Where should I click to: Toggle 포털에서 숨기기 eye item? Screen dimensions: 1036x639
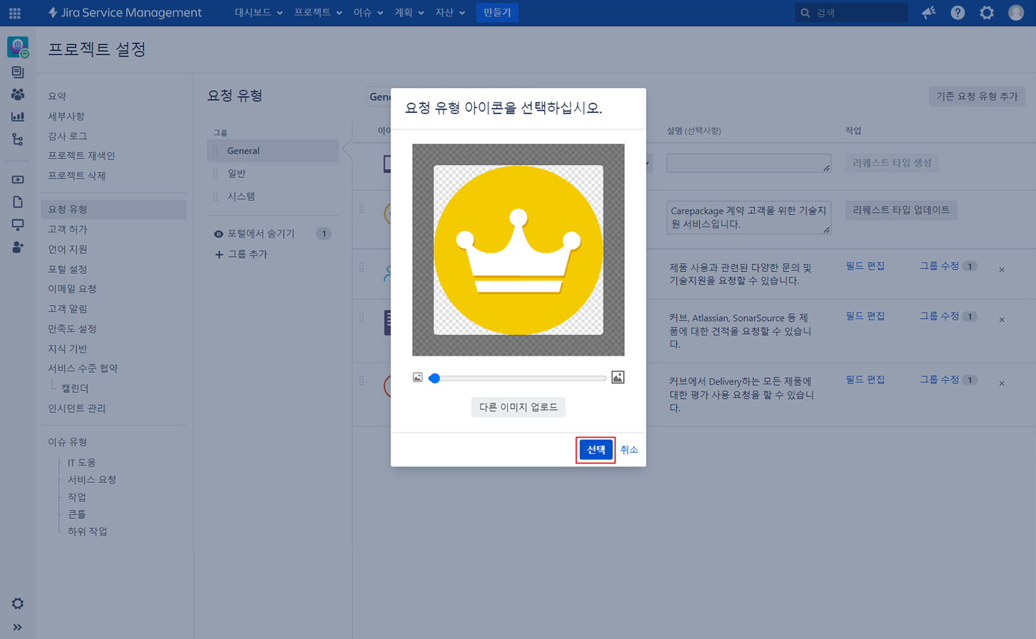(260, 234)
